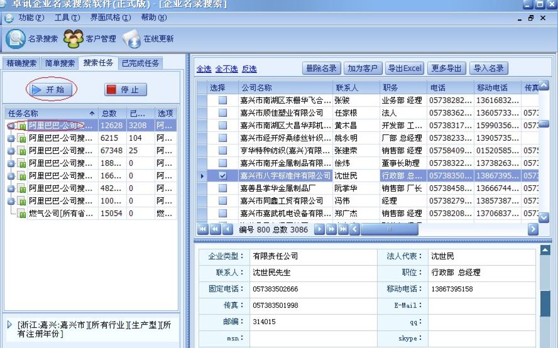Screen dimensions: 558x348
Task: Expand the first 阿里巴巴 task with 12628 total
Action: pos(11,126)
